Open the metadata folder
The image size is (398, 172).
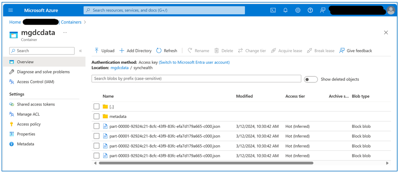(x=118, y=116)
